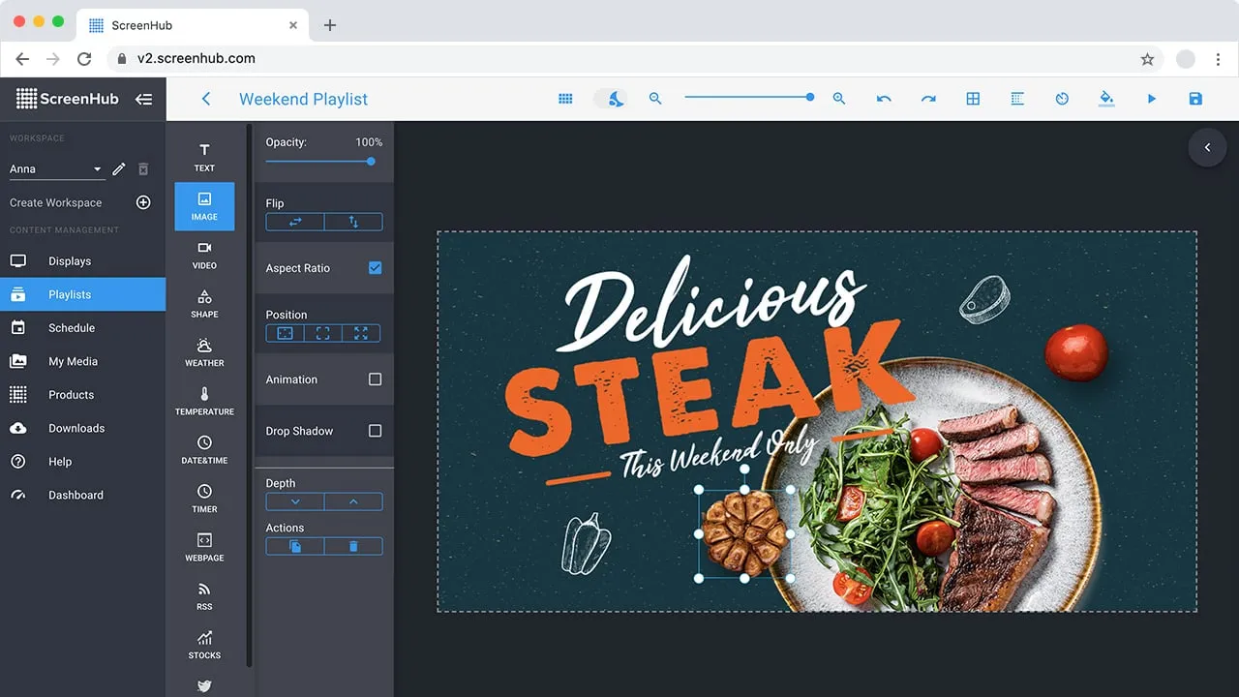Preview the playlist with the play icon

[1151, 98]
